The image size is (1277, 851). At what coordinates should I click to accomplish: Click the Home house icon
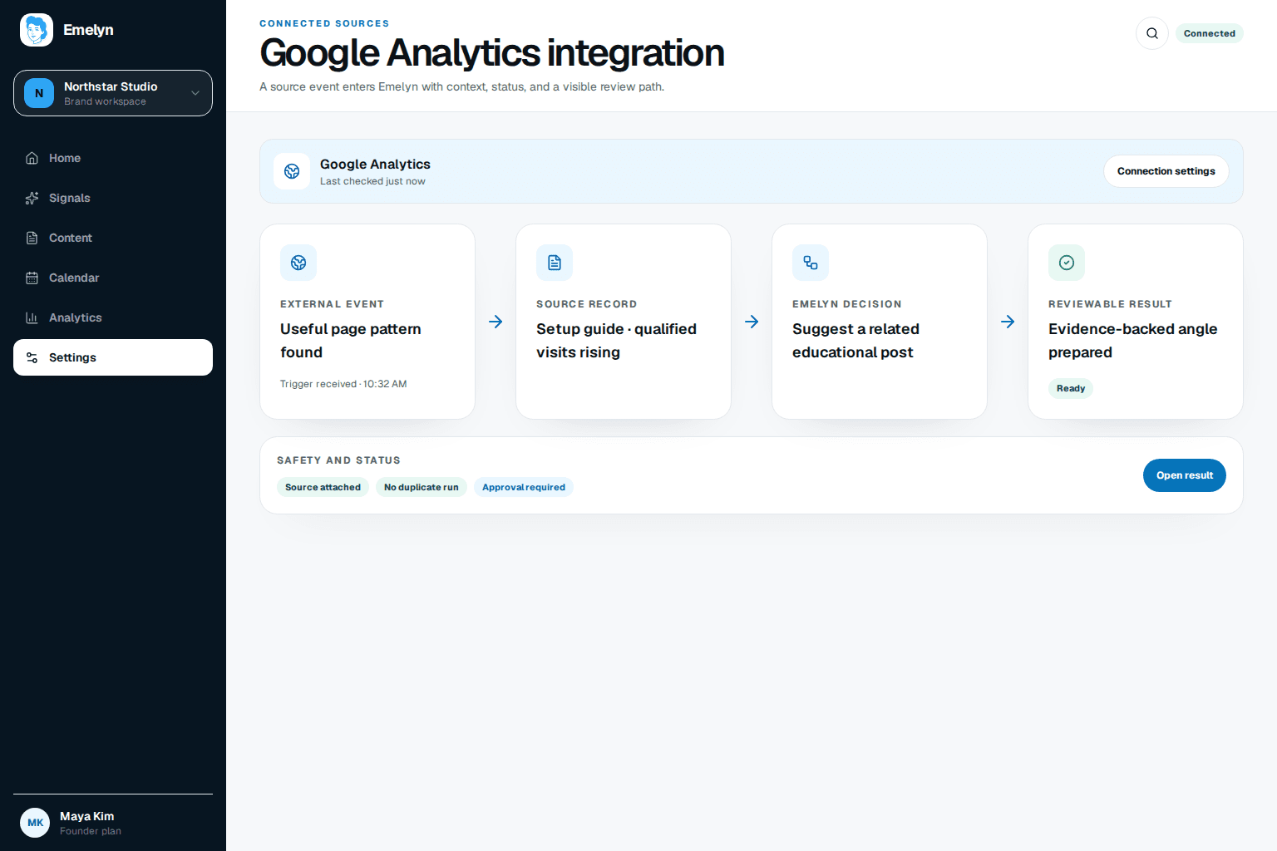coord(32,158)
